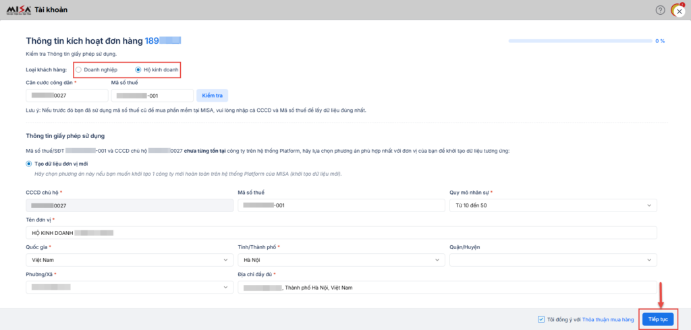
Task: Click the Tên đơn vị input field
Action: [x=341, y=232]
